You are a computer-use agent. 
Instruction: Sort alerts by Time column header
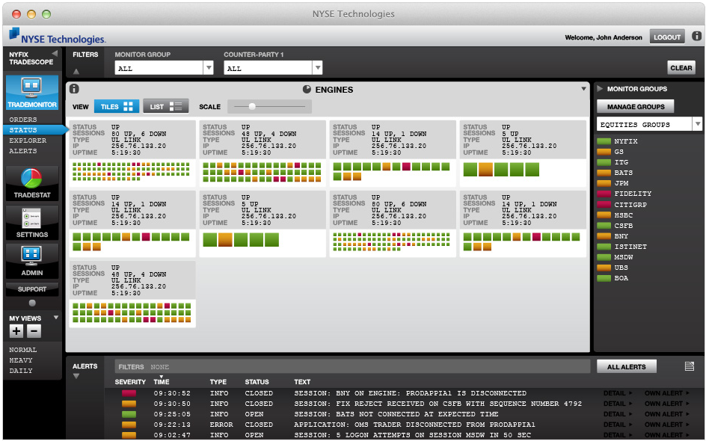tap(162, 382)
